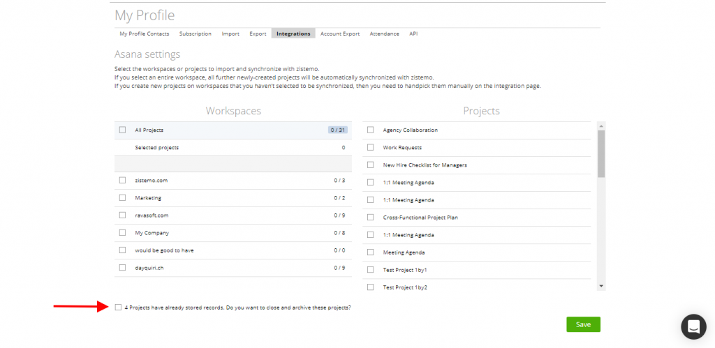The width and height of the screenshot is (715, 348).
Task: Switch to the Import tab
Action: click(x=230, y=33)
